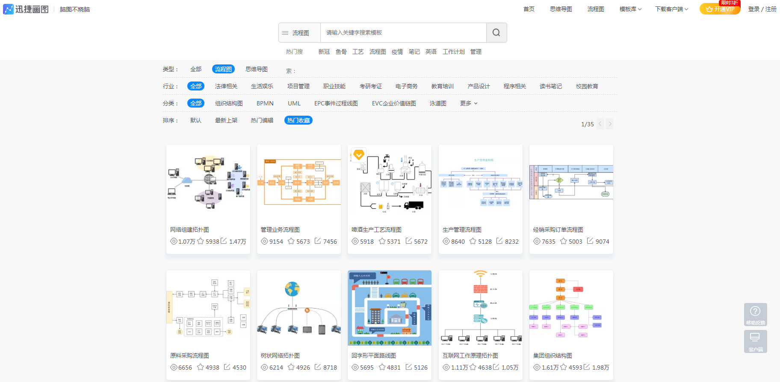Click the 帮助反馈 question mark icon
780x382 pixels.
coord(755,312)
